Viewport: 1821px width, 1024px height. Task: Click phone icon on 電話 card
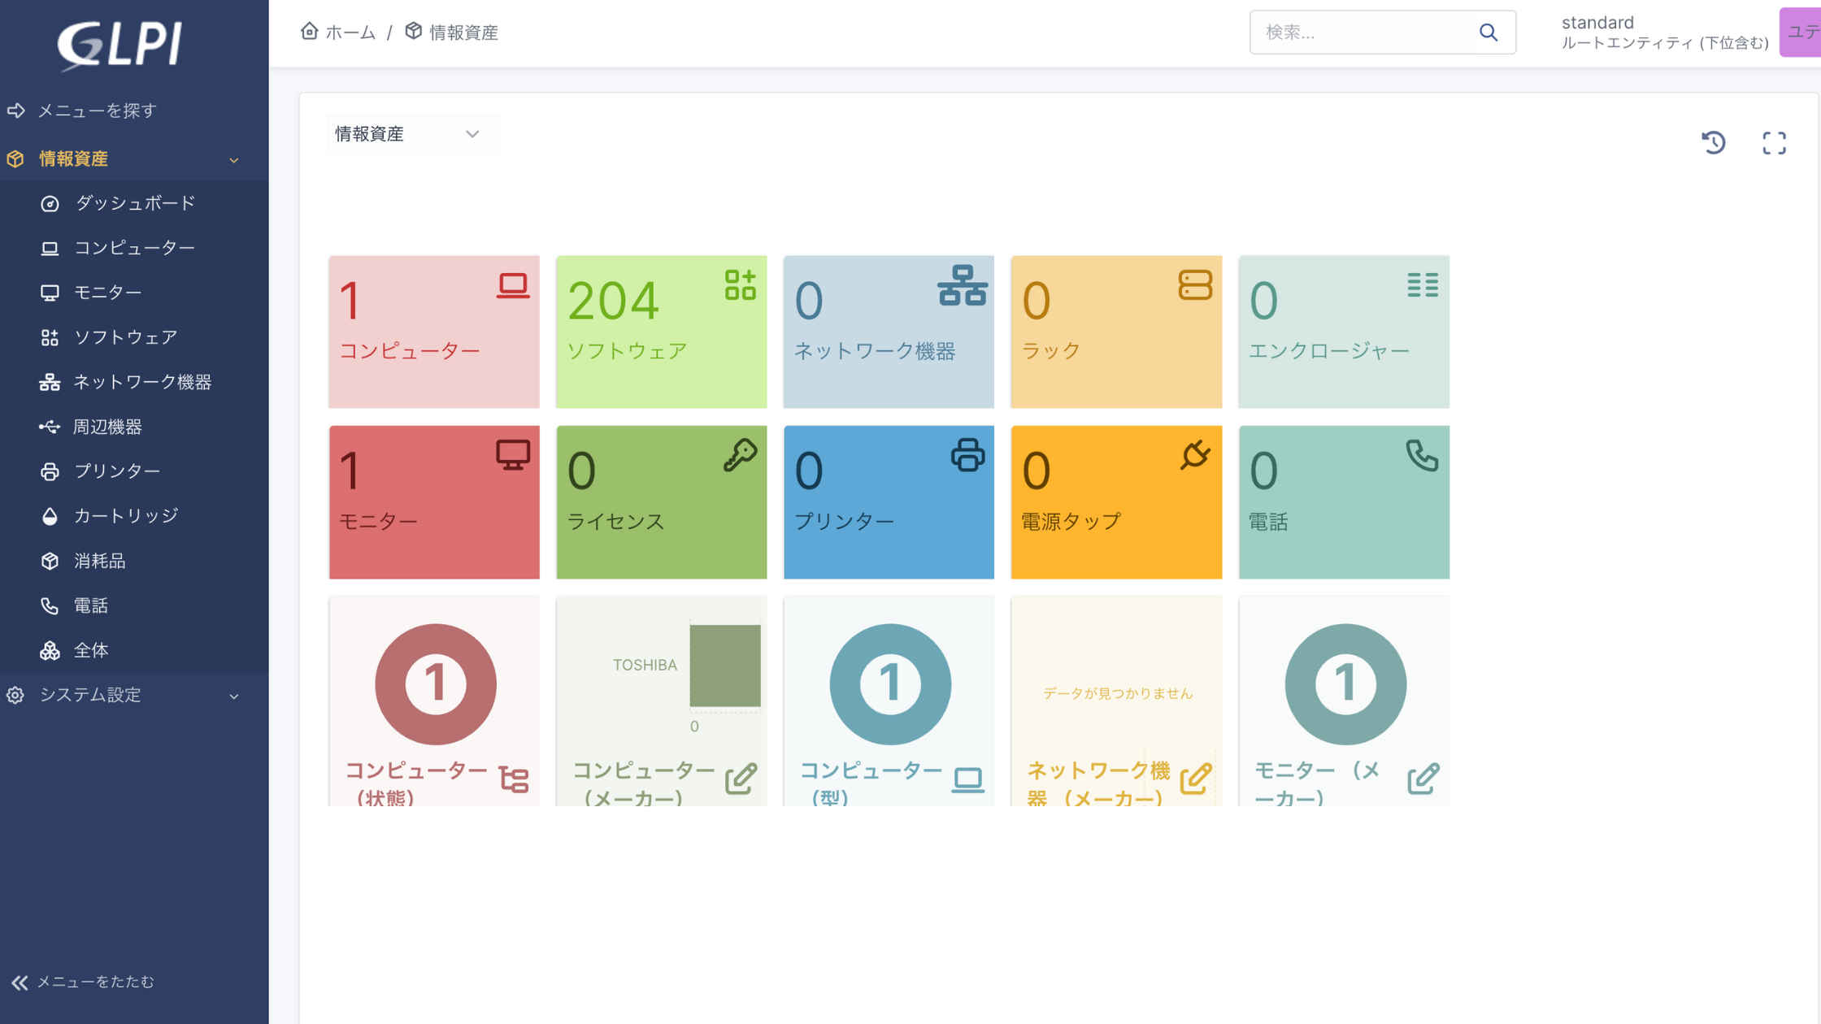(1423, 455)
